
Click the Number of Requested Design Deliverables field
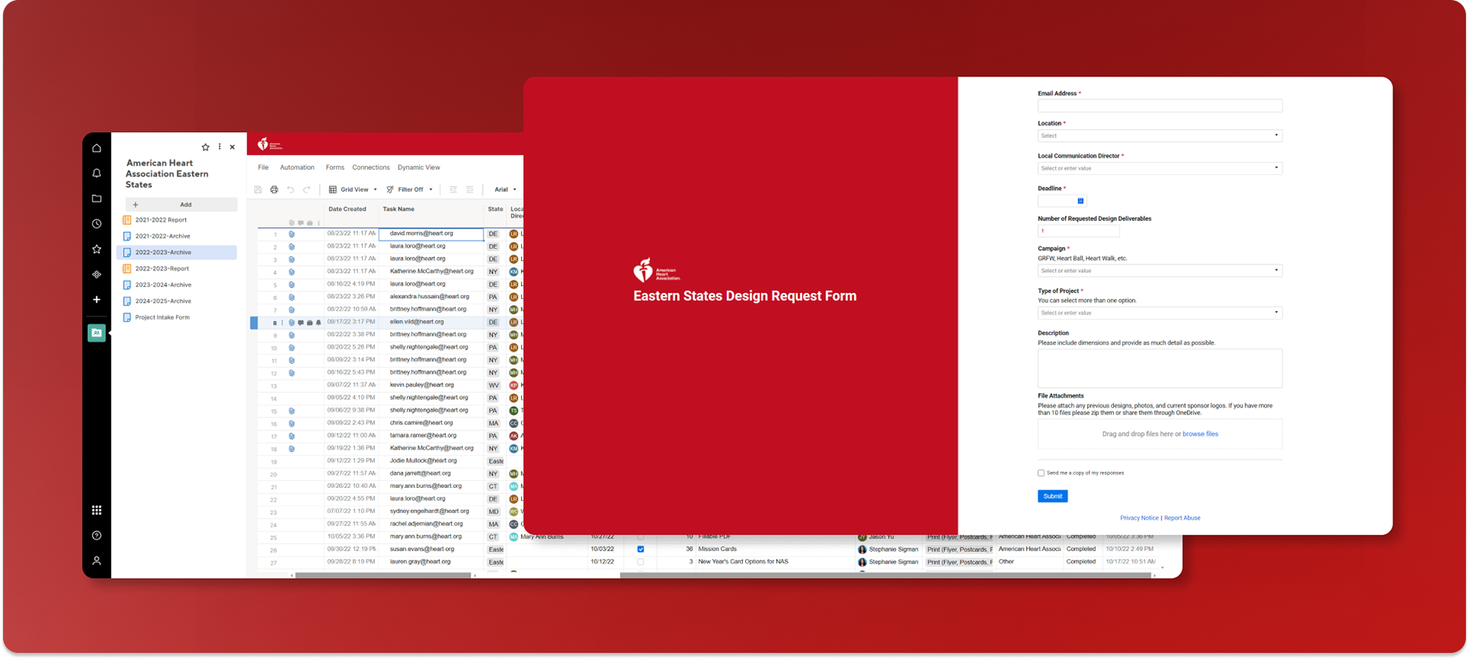pos(1078,231)
